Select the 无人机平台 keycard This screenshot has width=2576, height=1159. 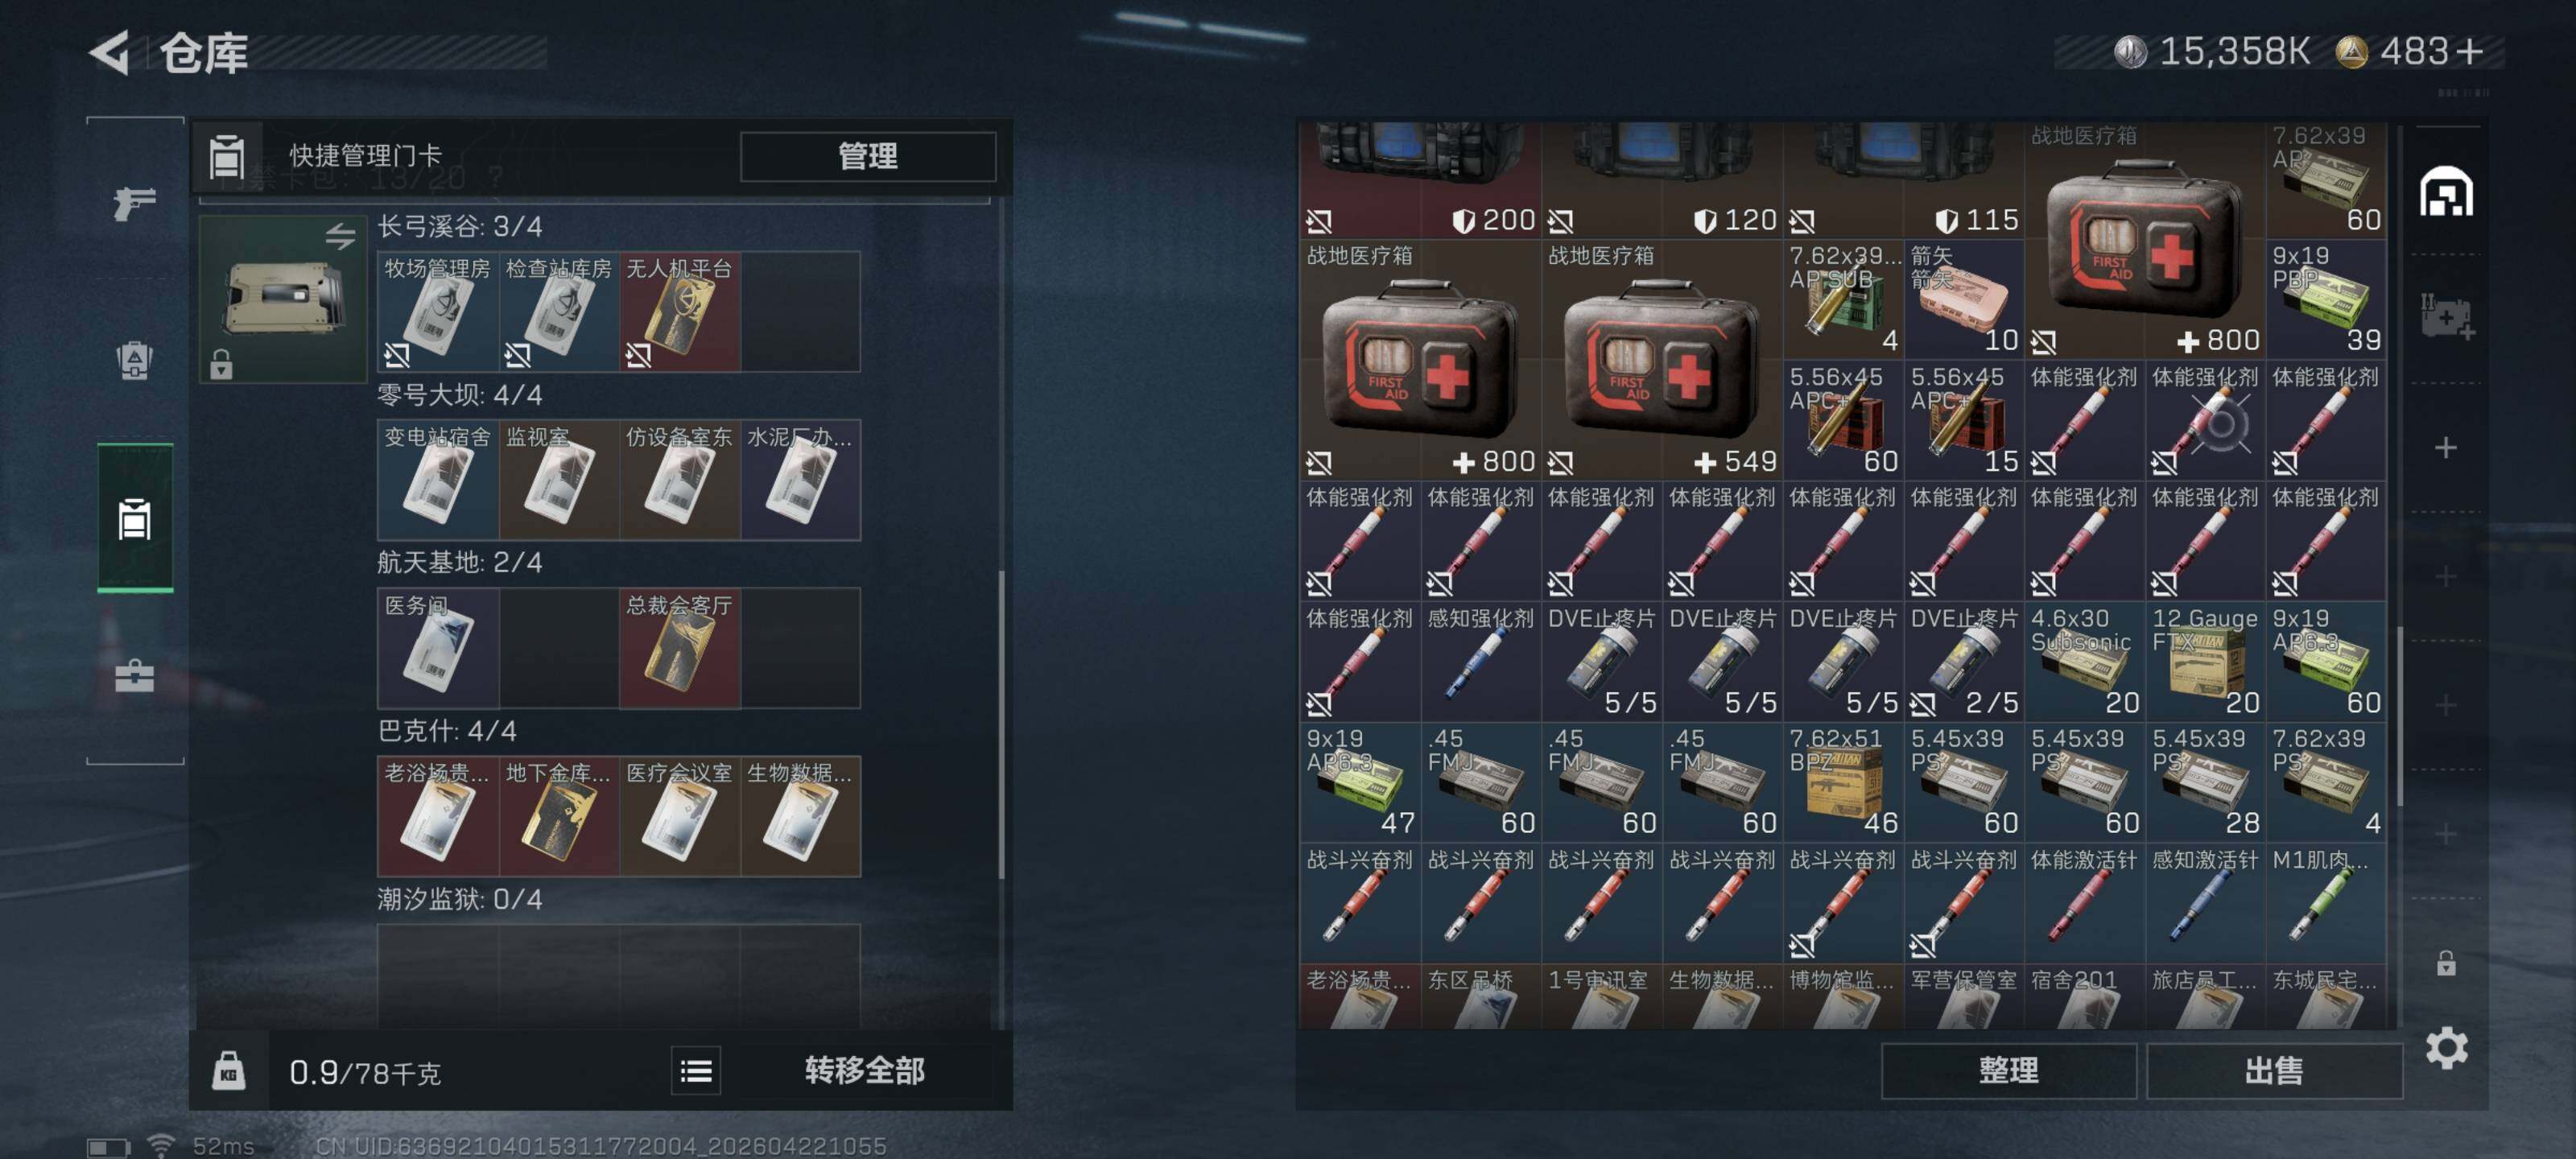click(x=679, y=311)
